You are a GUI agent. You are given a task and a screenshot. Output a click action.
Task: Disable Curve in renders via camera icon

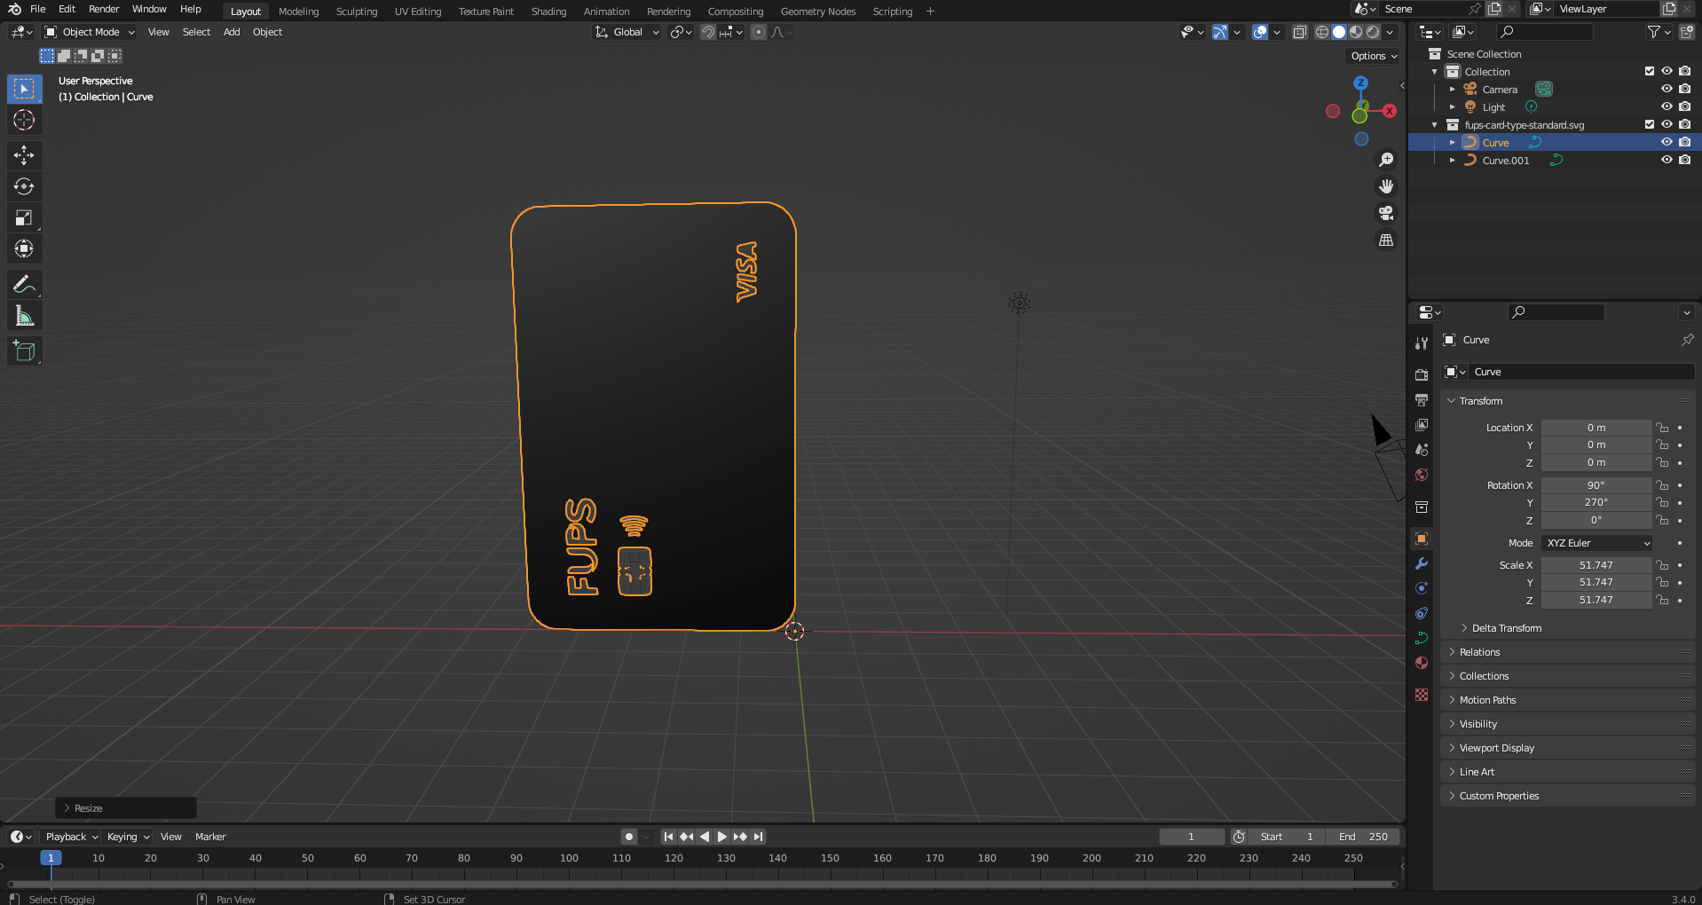1684,142
